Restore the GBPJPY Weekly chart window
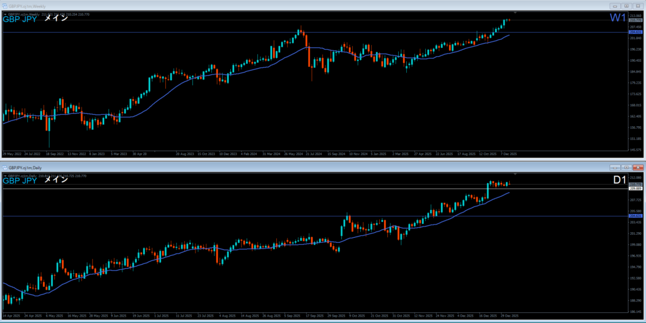The image size is (646, 323). [x=627, y=6]
